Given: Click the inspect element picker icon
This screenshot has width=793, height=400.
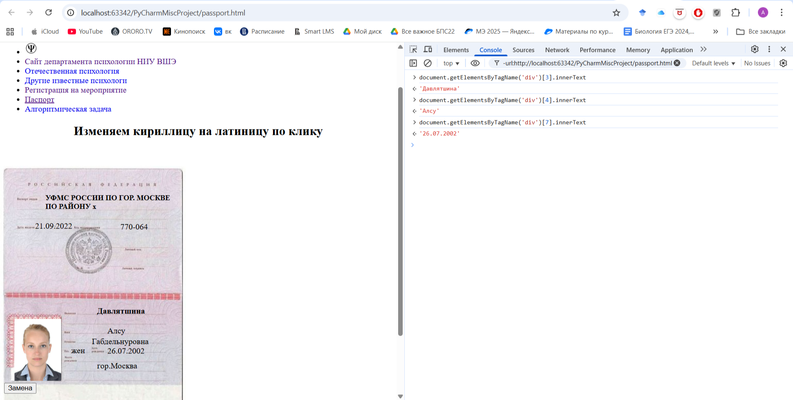Looking at the screenshot, I should point(413,49).
